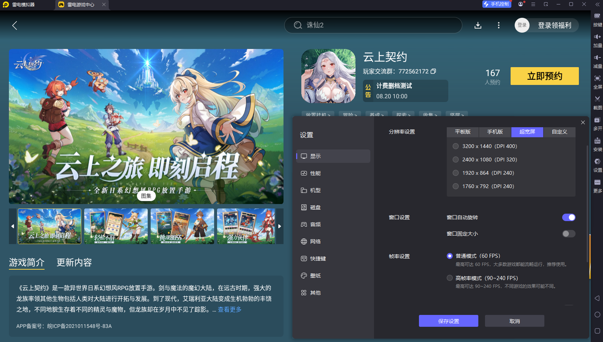Click the Android home circle button
This screenshot has width=603, height=342.
597,315
